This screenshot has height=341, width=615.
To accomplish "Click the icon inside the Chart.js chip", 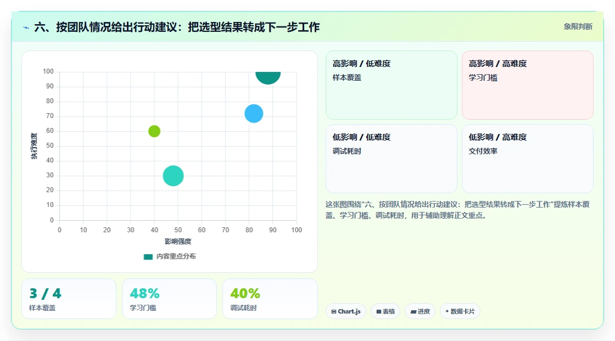I will [x=334, y=311].
